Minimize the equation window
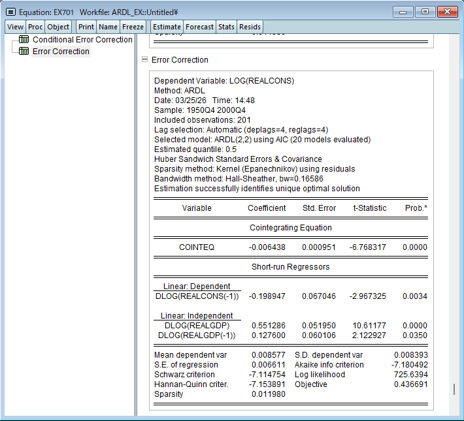464x421 pixels. (x=405, y=12)
